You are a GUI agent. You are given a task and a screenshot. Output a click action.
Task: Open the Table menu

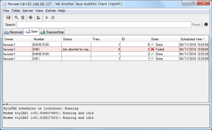pyautogui.click(x=16, y=11)
